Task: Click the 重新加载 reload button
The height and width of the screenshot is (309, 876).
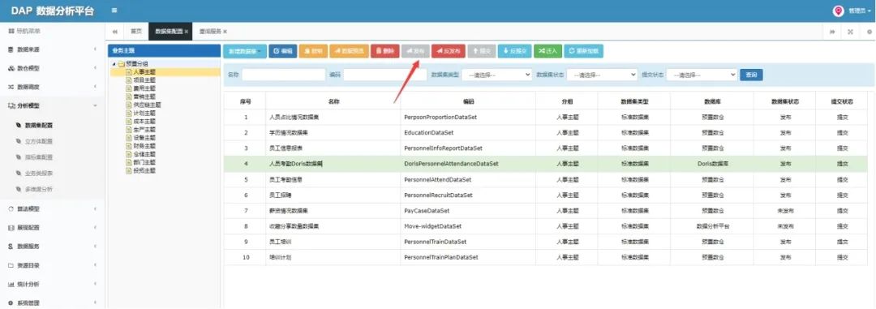Action: tap(583, 51)
